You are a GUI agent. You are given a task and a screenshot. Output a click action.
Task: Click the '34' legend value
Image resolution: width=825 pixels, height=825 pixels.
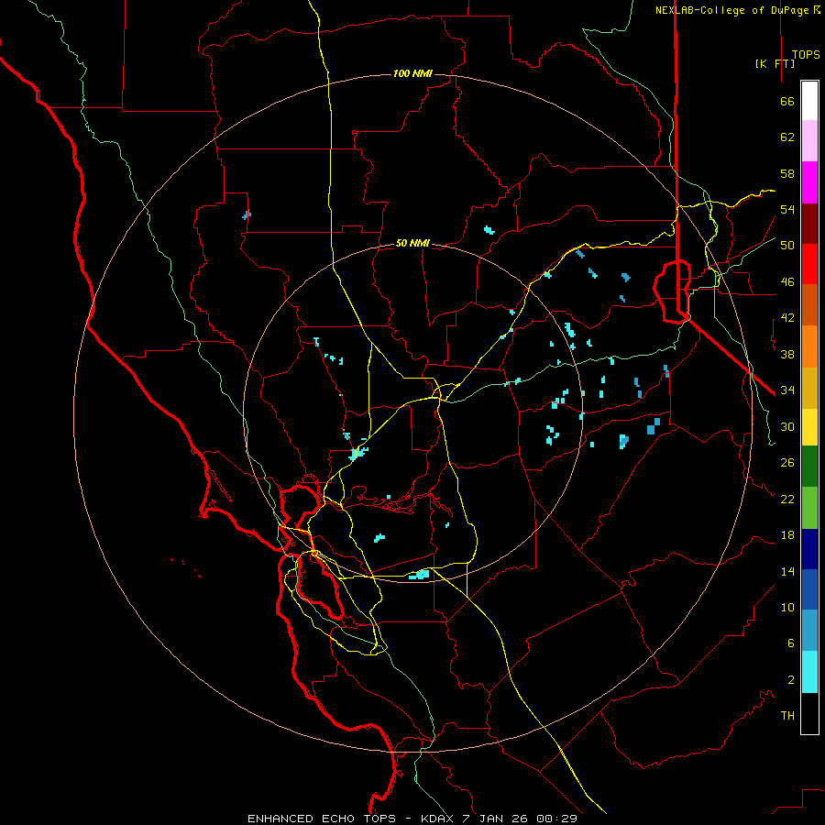(x=787, y=390)
